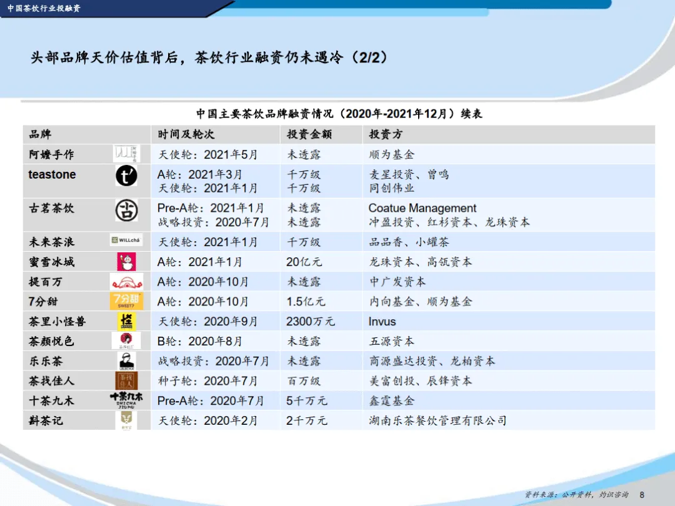Click the cell 天使轮：2020年9月
The width and height of the screenshot is (675, 506).
[207, 322]
